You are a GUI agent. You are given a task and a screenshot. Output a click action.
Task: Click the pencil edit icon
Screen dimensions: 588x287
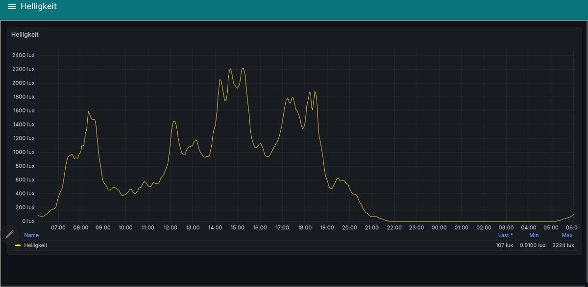[x=9, y=235]
